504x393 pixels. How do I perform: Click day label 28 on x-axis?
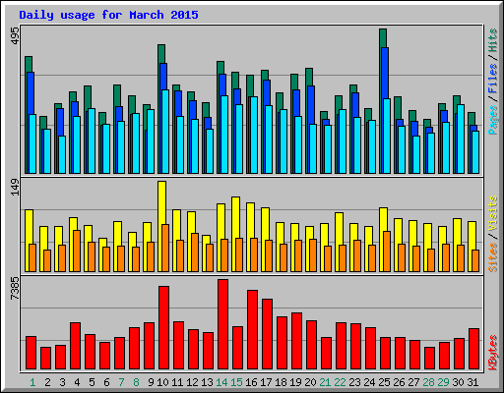tap(428, 382)
